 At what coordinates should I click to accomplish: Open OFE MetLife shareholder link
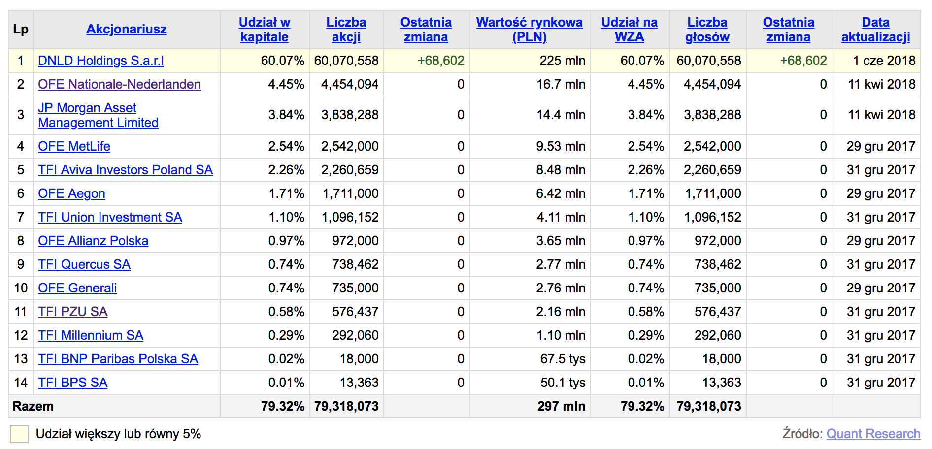click(74, 146)
